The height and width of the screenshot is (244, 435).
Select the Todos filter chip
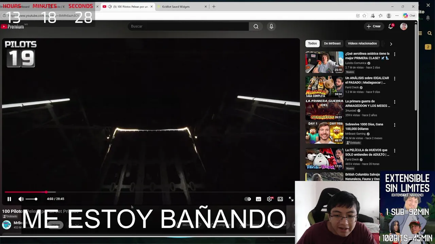point(312,43)
